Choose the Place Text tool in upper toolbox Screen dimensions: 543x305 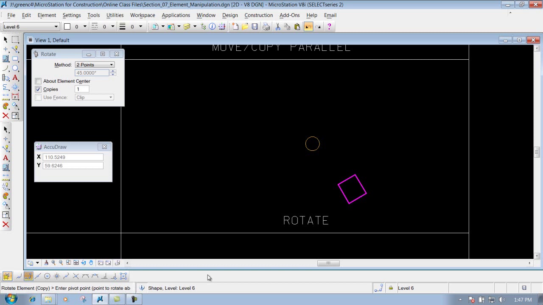(15, 78)
